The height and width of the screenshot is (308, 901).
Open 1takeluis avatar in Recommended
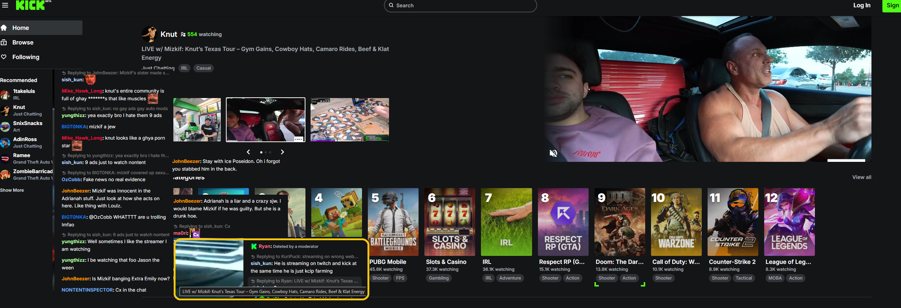(x=5, y=94)
